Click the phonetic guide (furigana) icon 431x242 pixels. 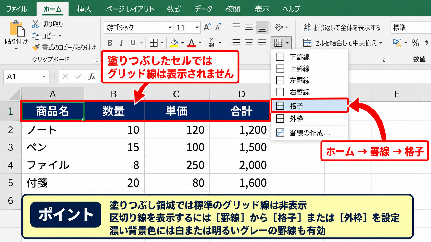pos(212,43)
